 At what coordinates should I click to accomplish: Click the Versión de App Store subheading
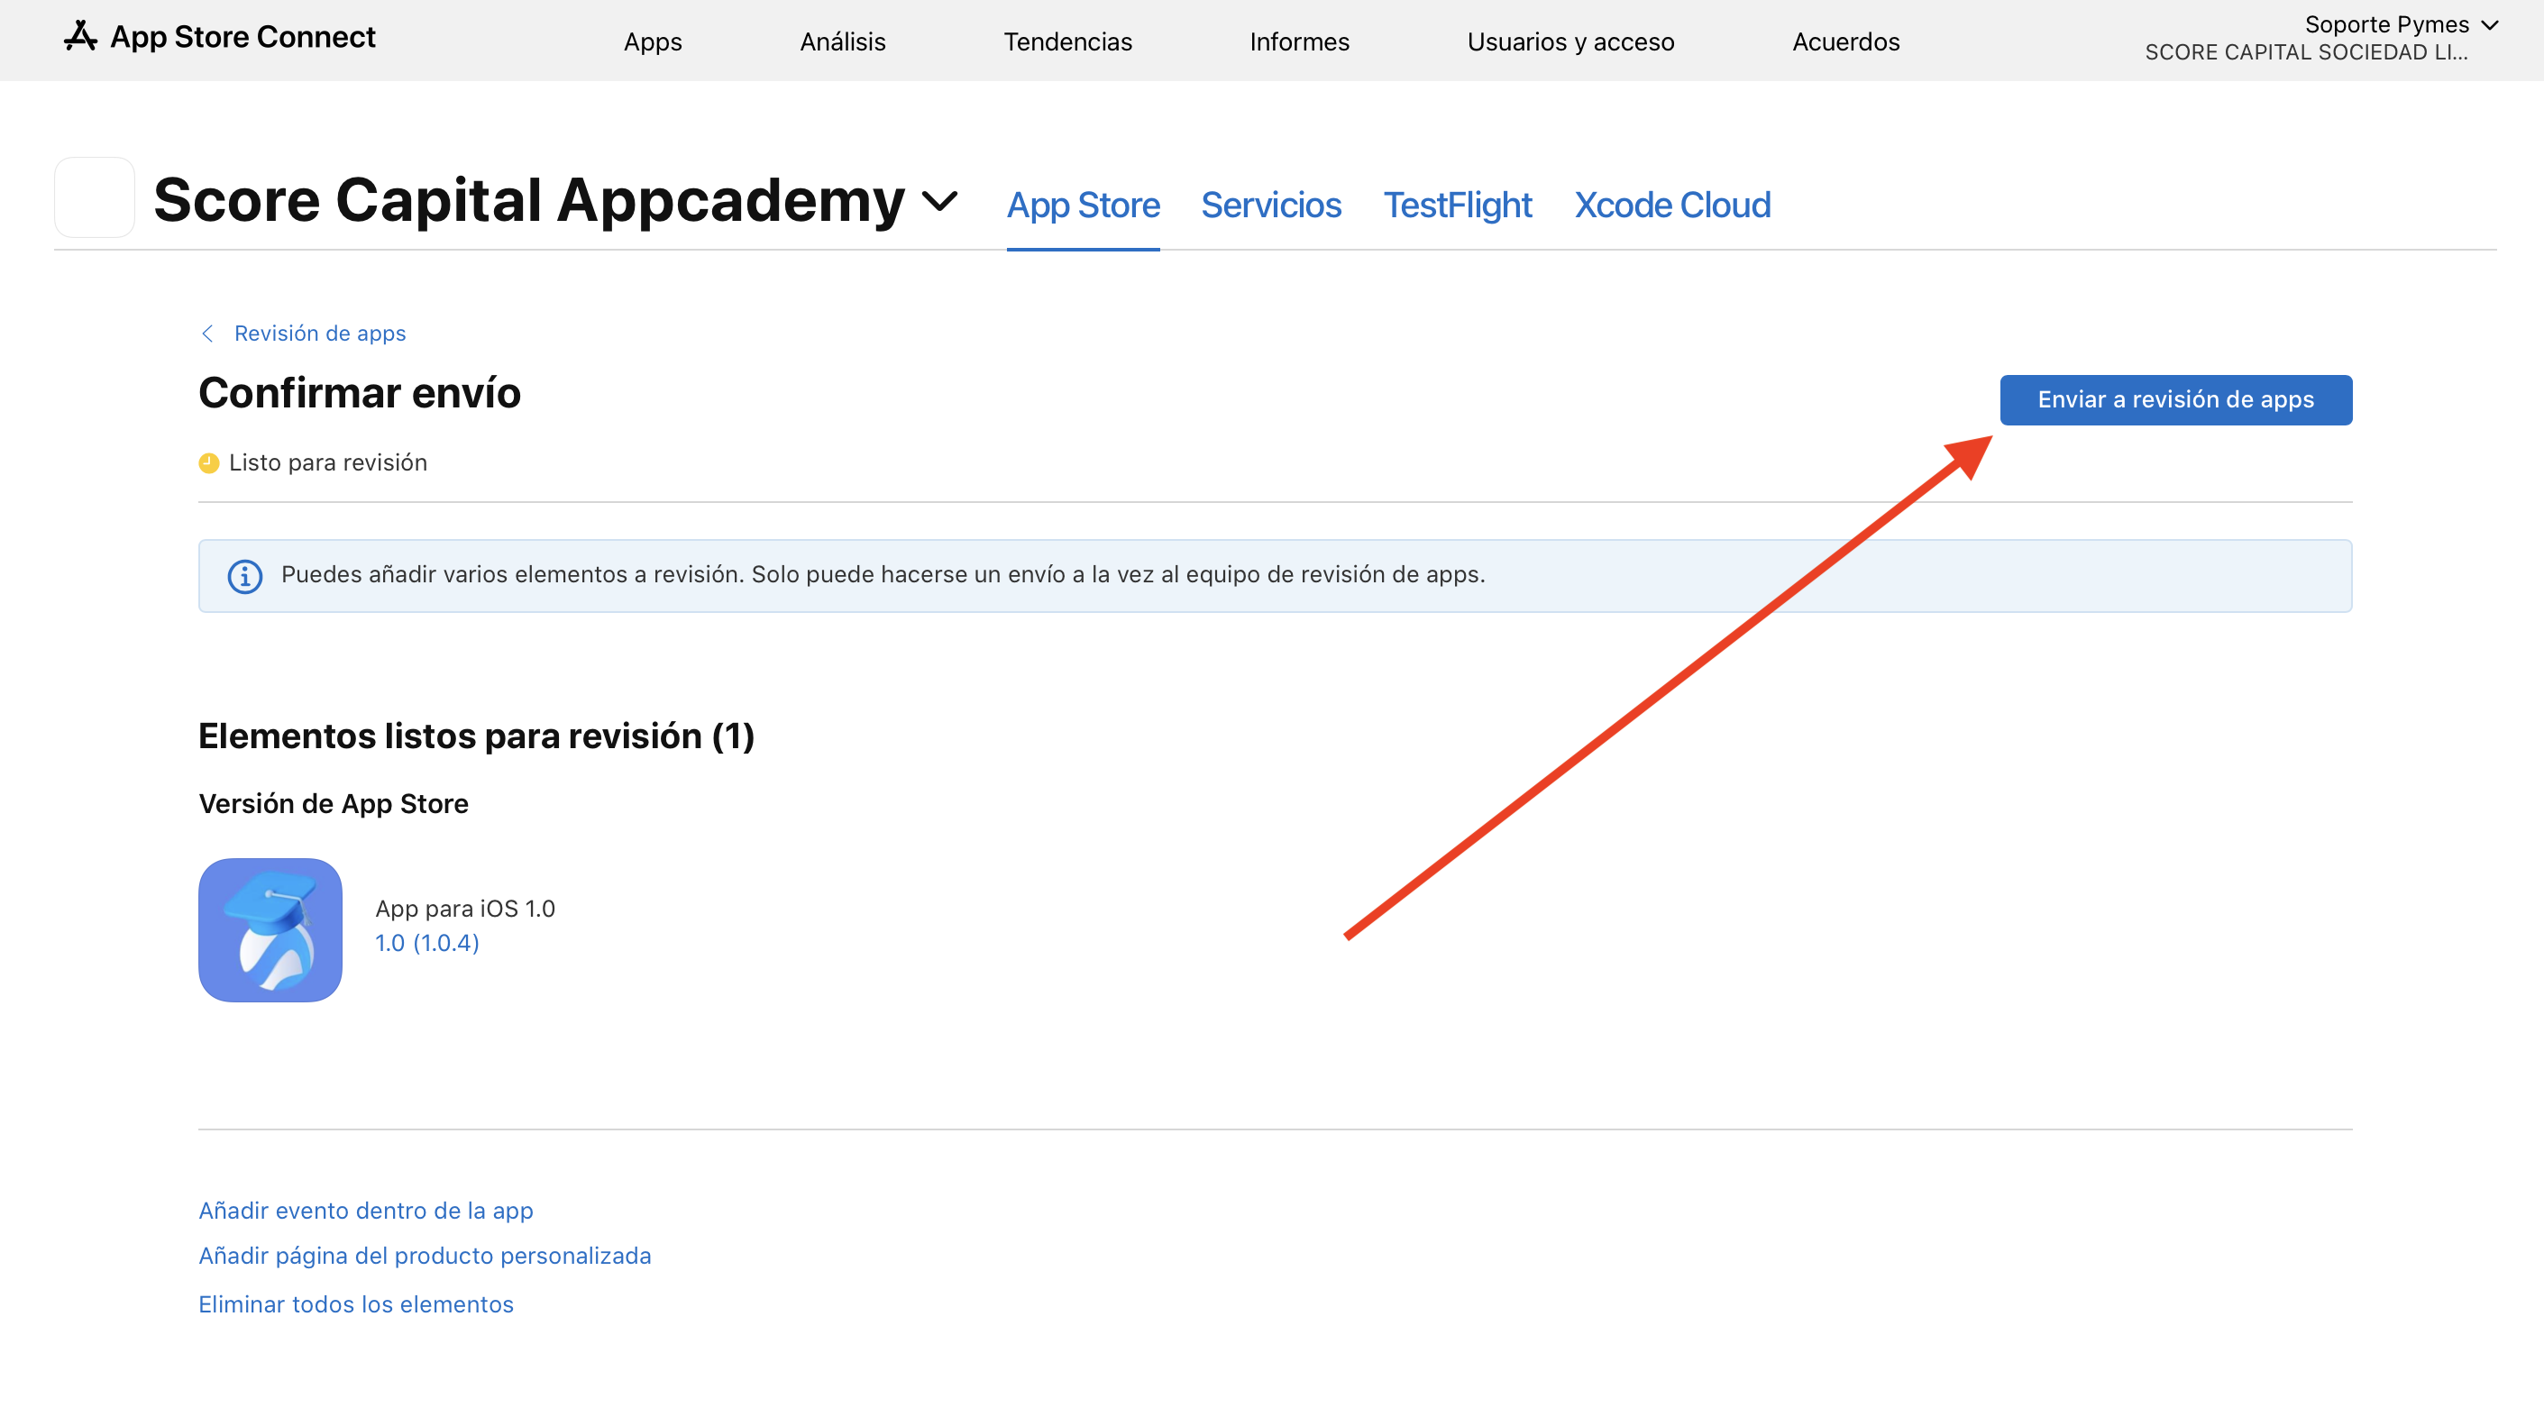(334, 804)
